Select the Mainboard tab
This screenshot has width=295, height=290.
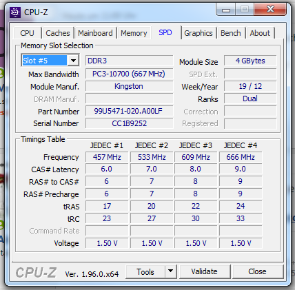click(x=95, y=33)
